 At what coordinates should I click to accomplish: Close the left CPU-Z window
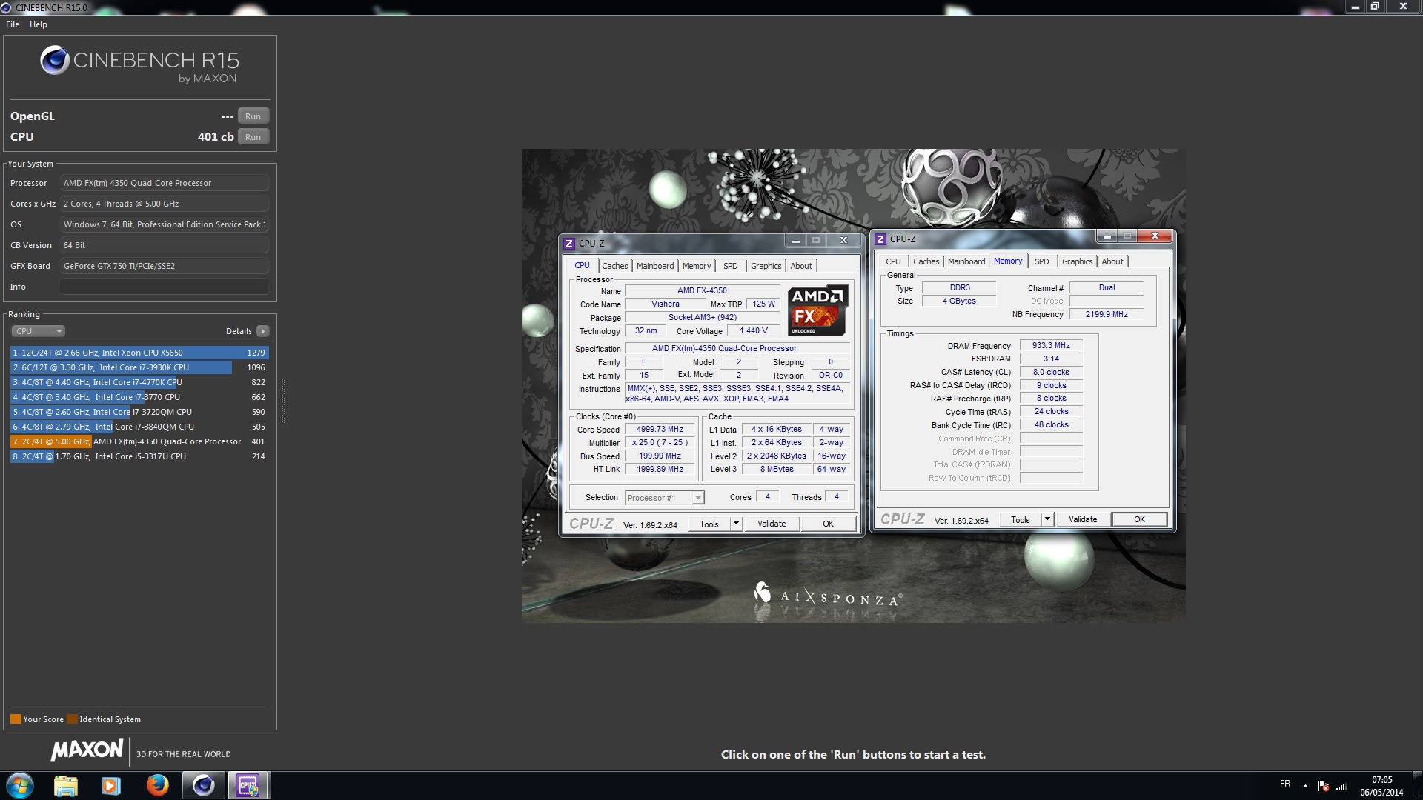(x=843, y=241)
